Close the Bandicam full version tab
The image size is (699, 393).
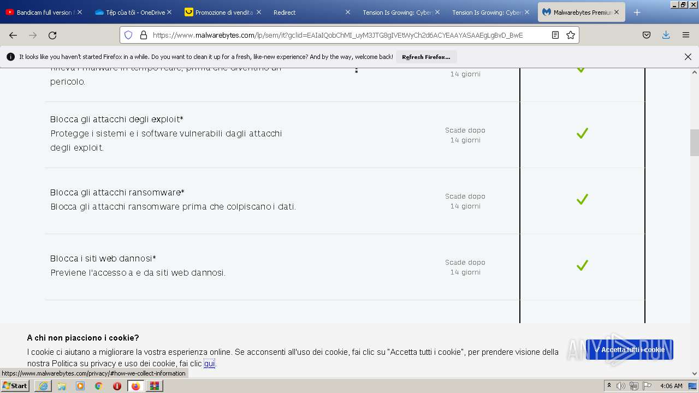(80, 12)
